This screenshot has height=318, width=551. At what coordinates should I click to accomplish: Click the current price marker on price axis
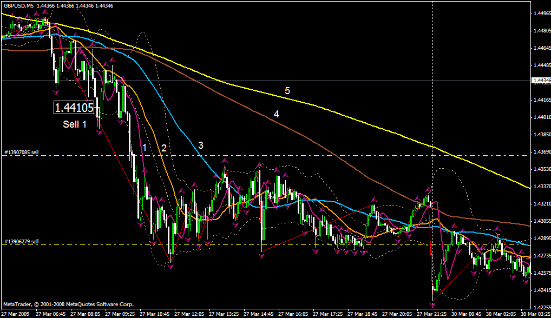pyautogui.click(x=541, y=81)
